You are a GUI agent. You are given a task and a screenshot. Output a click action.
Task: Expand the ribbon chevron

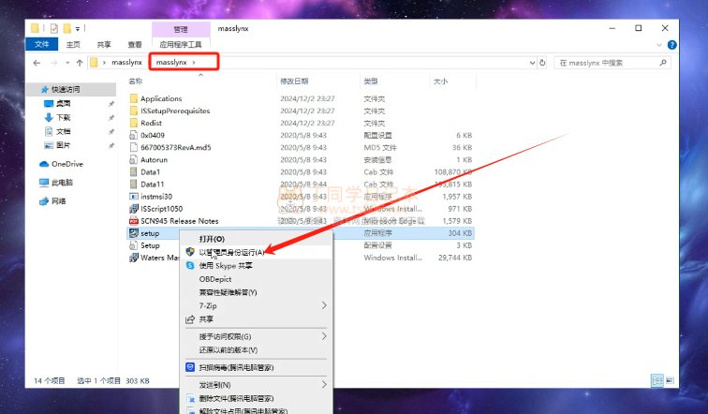pos(659,45)
